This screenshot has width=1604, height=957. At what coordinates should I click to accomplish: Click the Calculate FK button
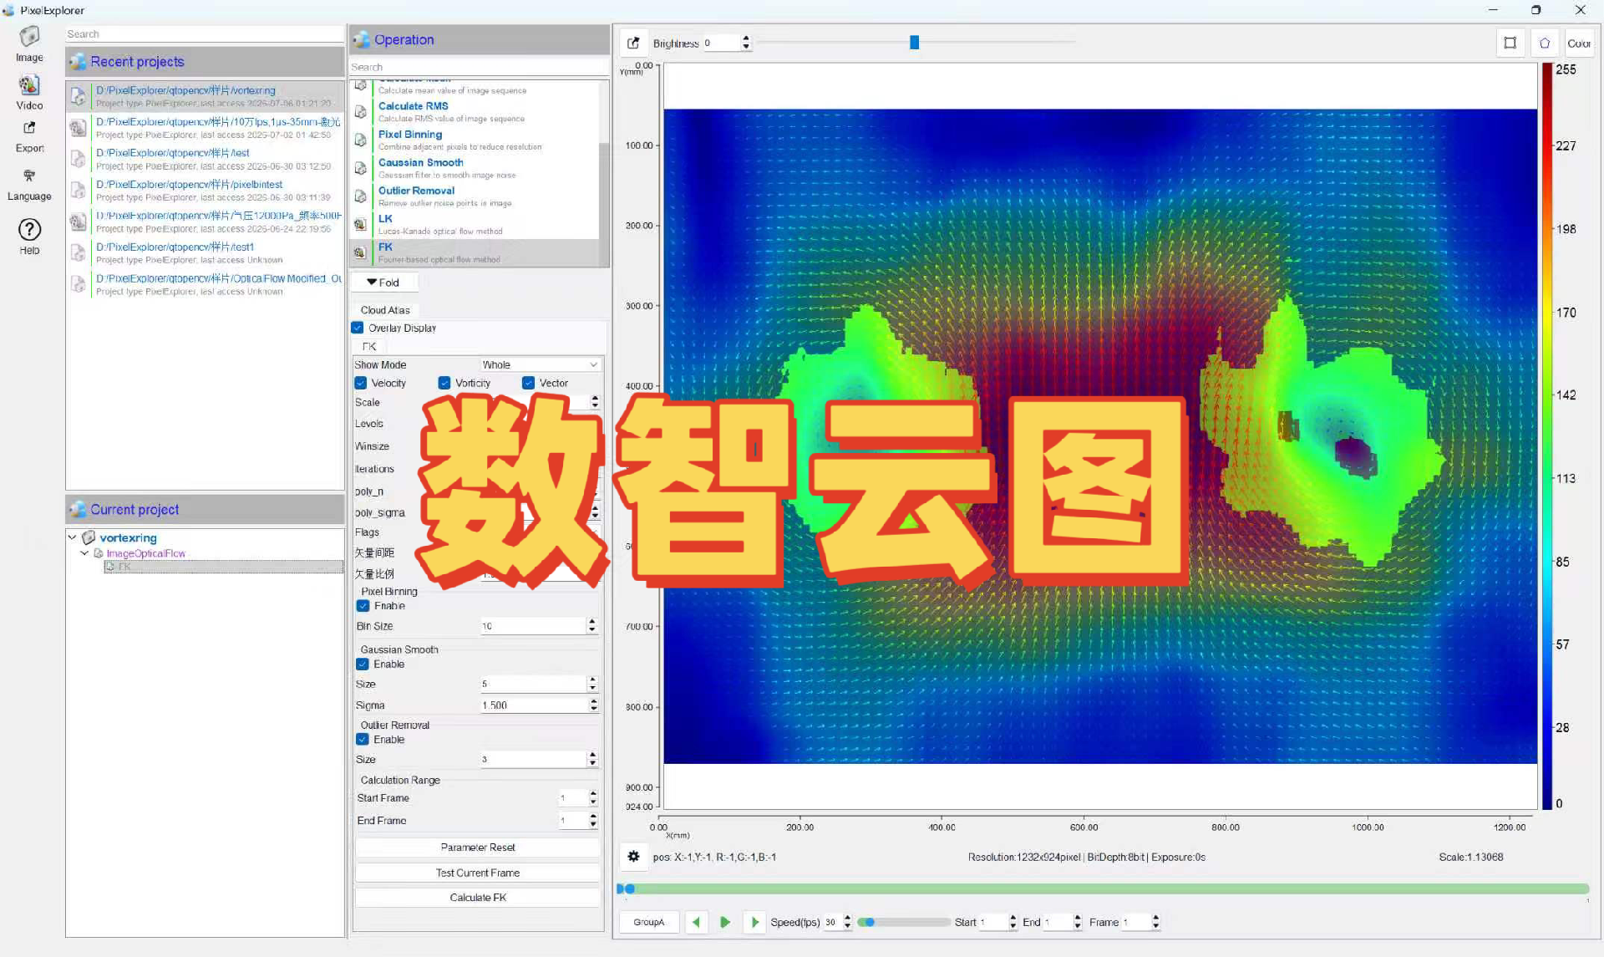478,898
